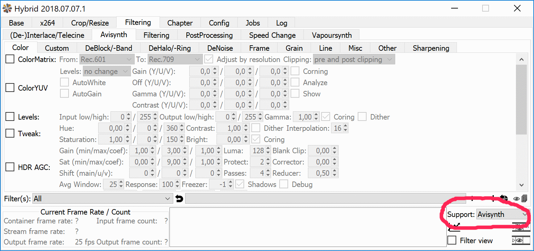Check the Analyze option in ColorYUV

pos(295,82)
